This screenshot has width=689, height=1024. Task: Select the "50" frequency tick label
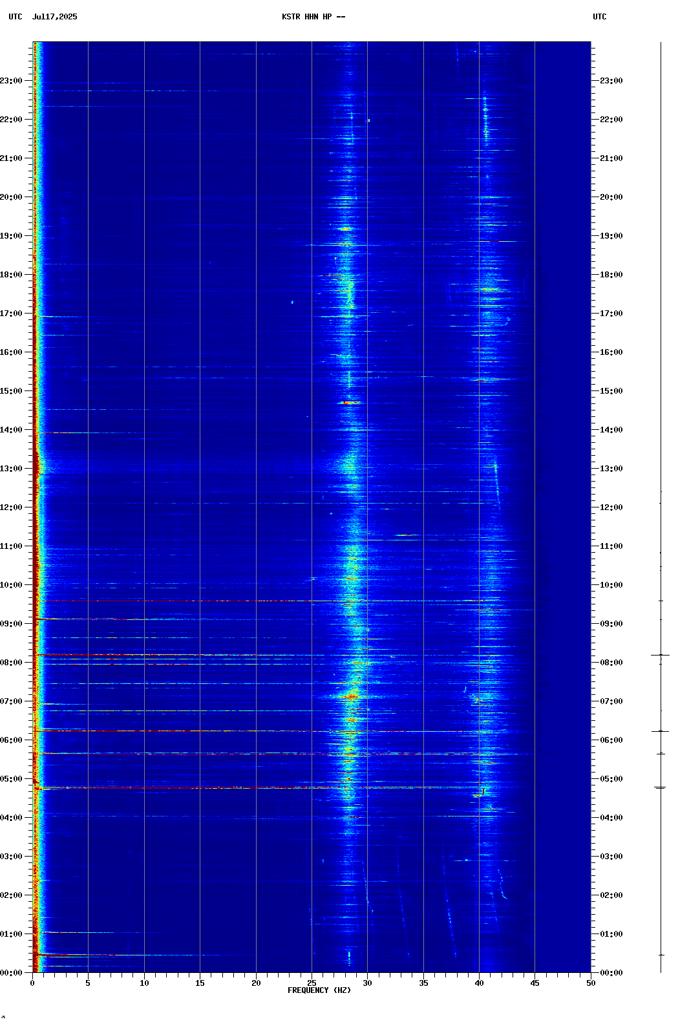click(591, 983)
